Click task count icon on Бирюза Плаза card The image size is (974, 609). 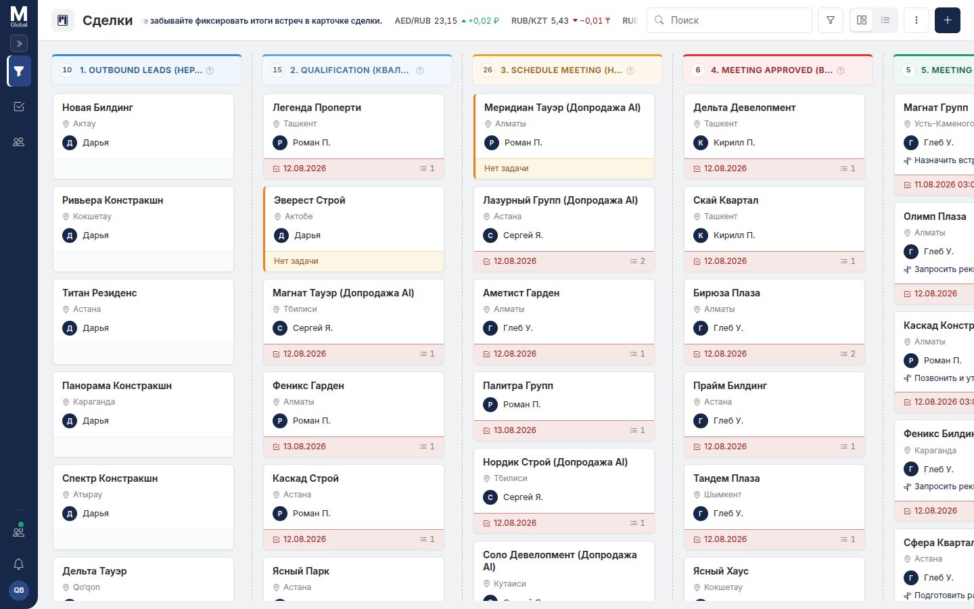pyautogui.click(x=844, y=354)
